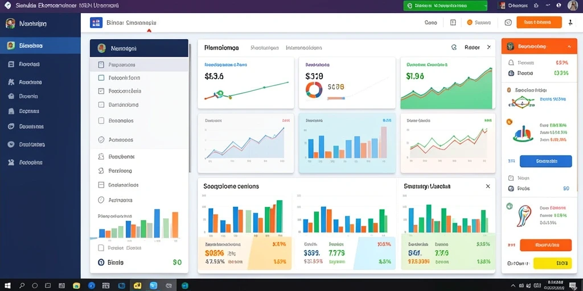
Task: Open the green dropdown in the title bar
Action: pos(445,6)
